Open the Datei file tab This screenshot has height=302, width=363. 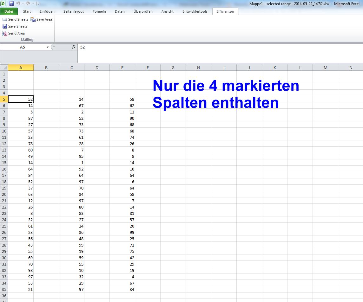pos(9,11)
